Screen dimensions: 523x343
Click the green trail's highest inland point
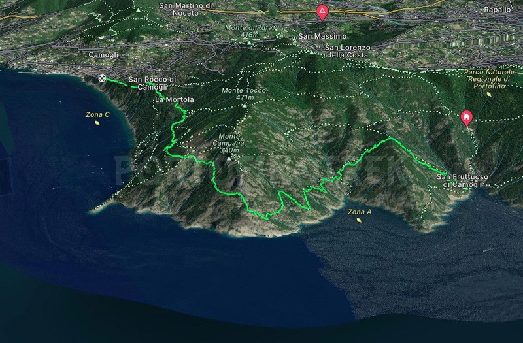coord(390,138)
